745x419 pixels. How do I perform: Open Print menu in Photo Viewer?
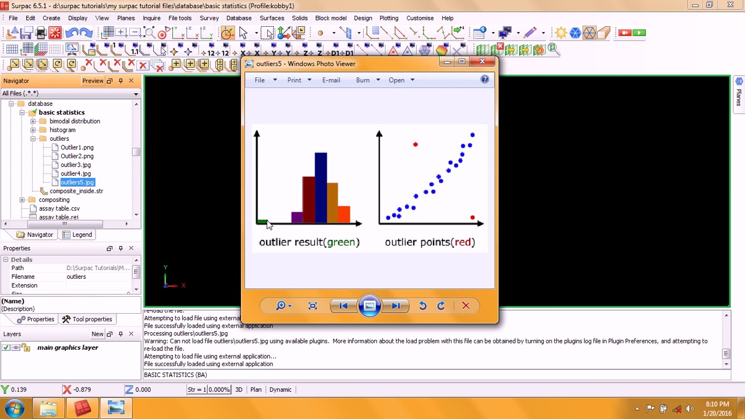tap(299, 80)
